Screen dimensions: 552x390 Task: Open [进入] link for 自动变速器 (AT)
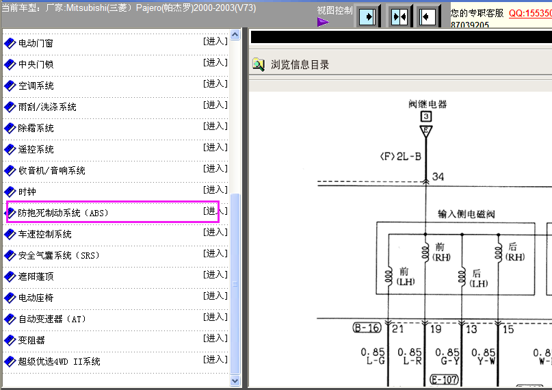[215, 317]
